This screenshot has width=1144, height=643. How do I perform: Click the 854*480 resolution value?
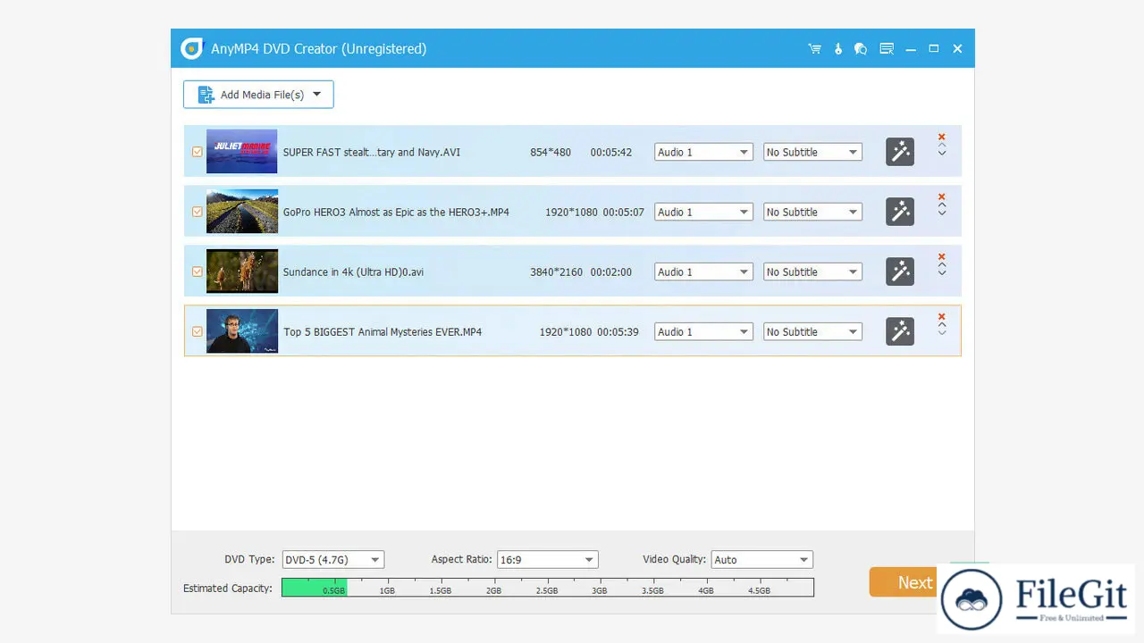click(551, 152)
